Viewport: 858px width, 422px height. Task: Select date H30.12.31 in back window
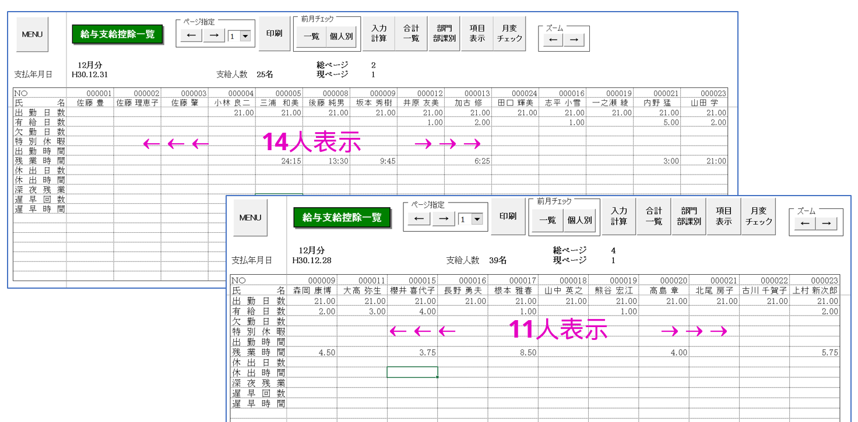click(x=90, y=75)
